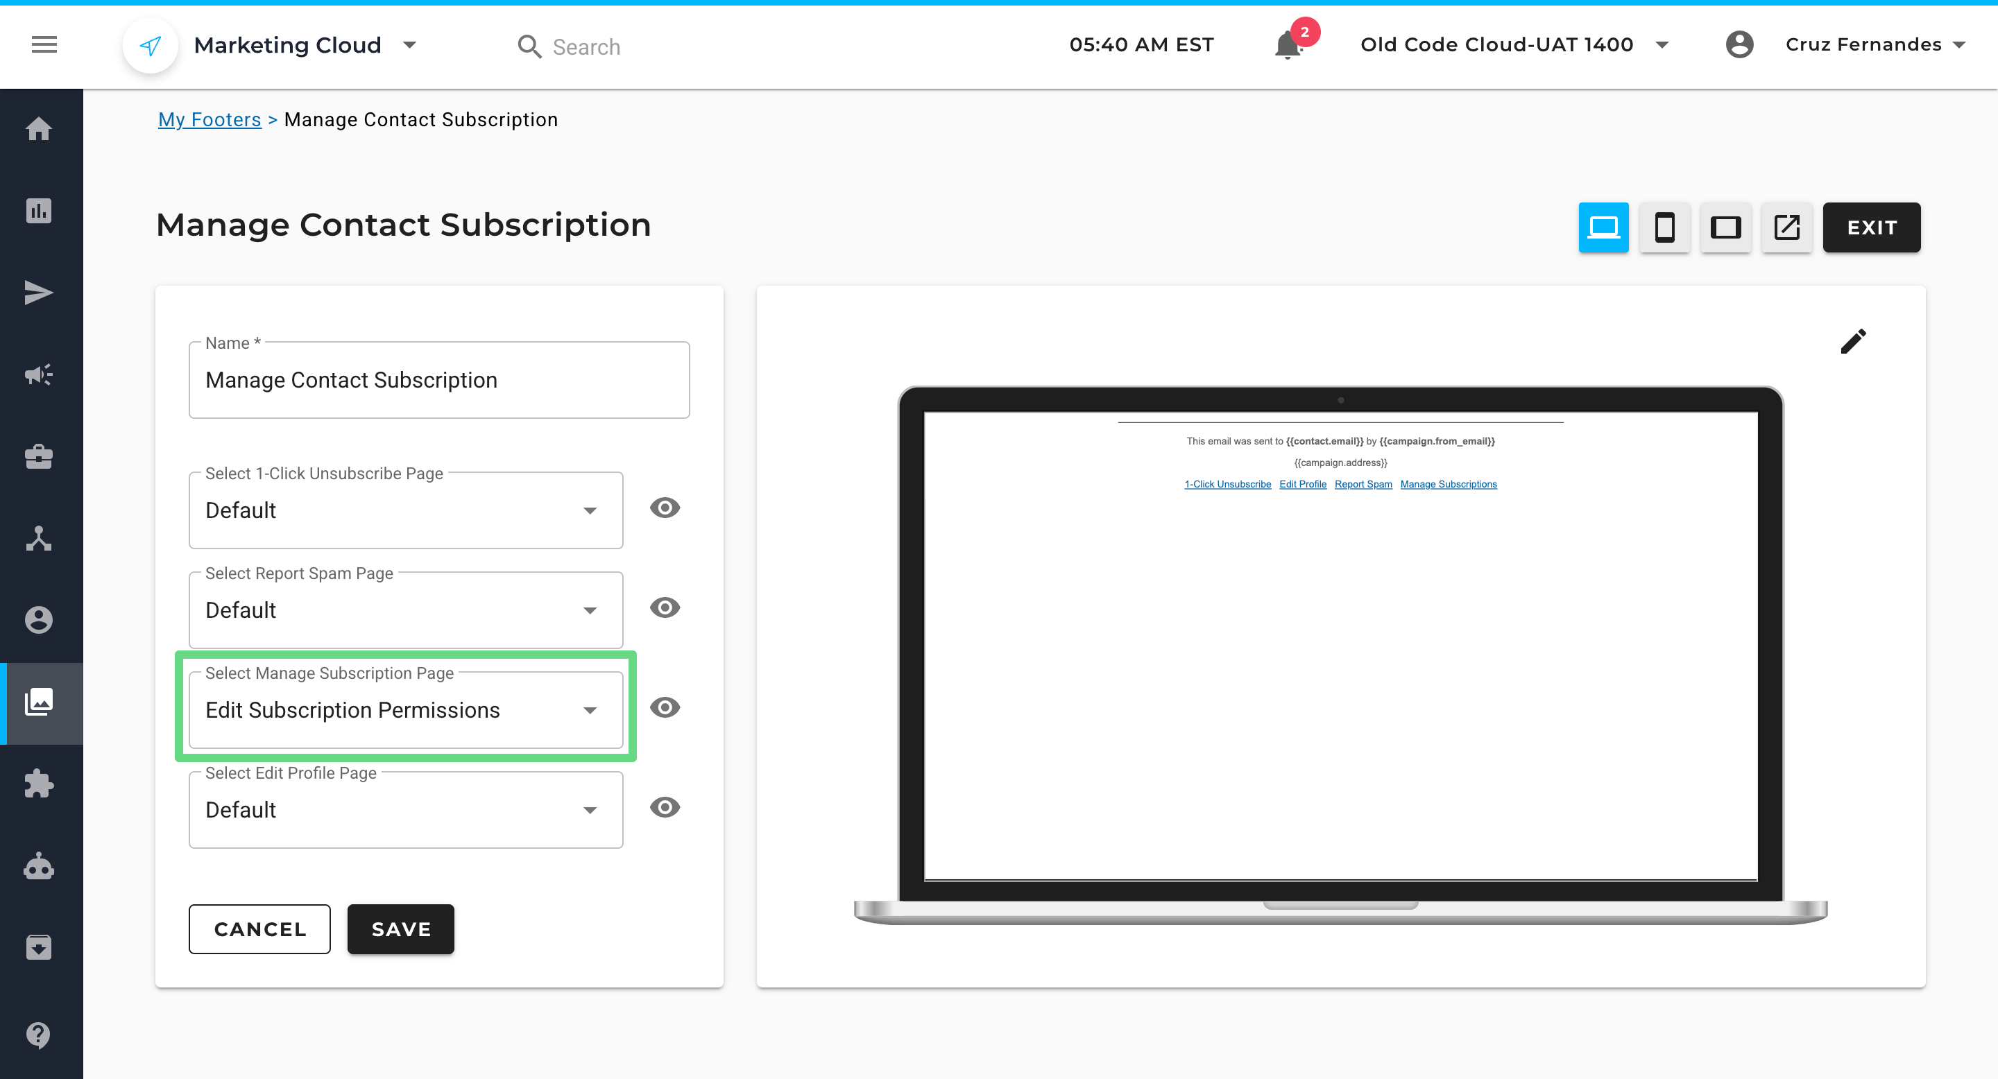
Task: Open the hamburger navigation menu
Action: 44,45
